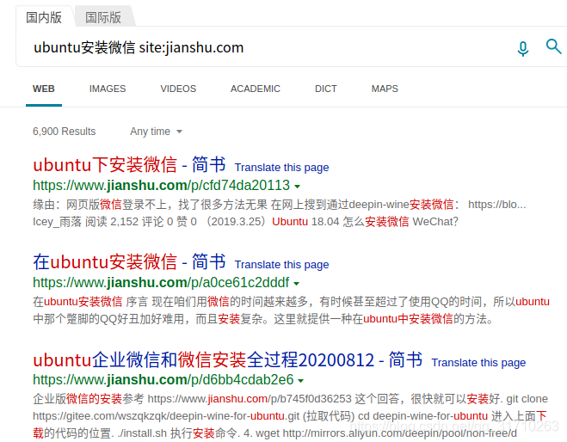This screenshot has height=442, width=567.
Task: Click the 6,900 Results count text
Action: [64, 132]
